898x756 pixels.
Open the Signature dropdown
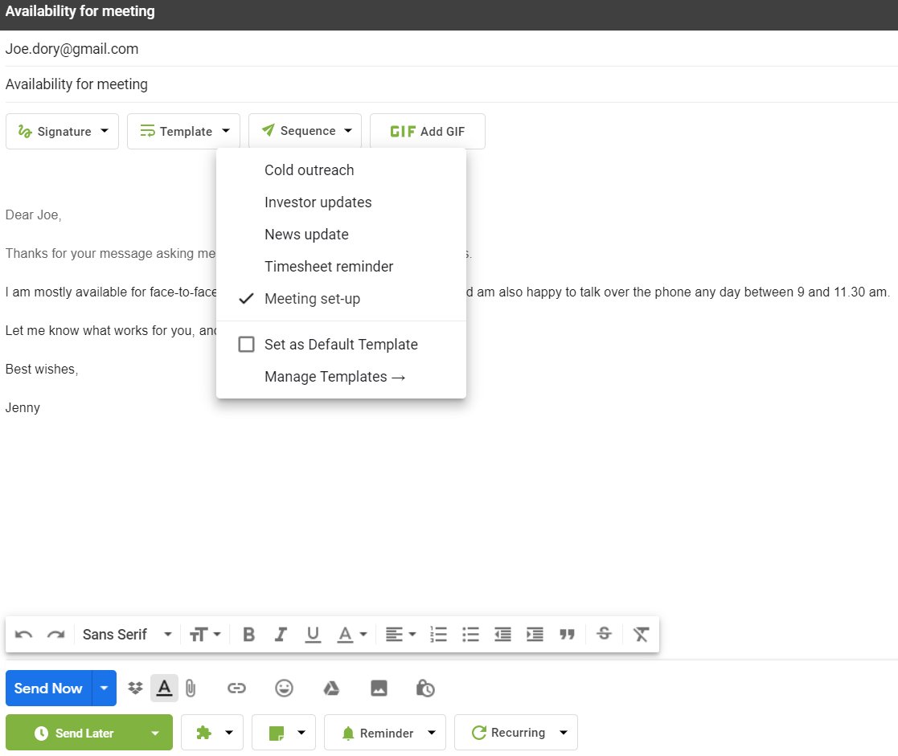tap(63, 131)
